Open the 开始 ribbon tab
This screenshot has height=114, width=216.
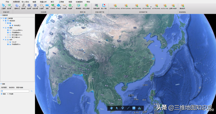pyautogui.click(x=7, y=2)
